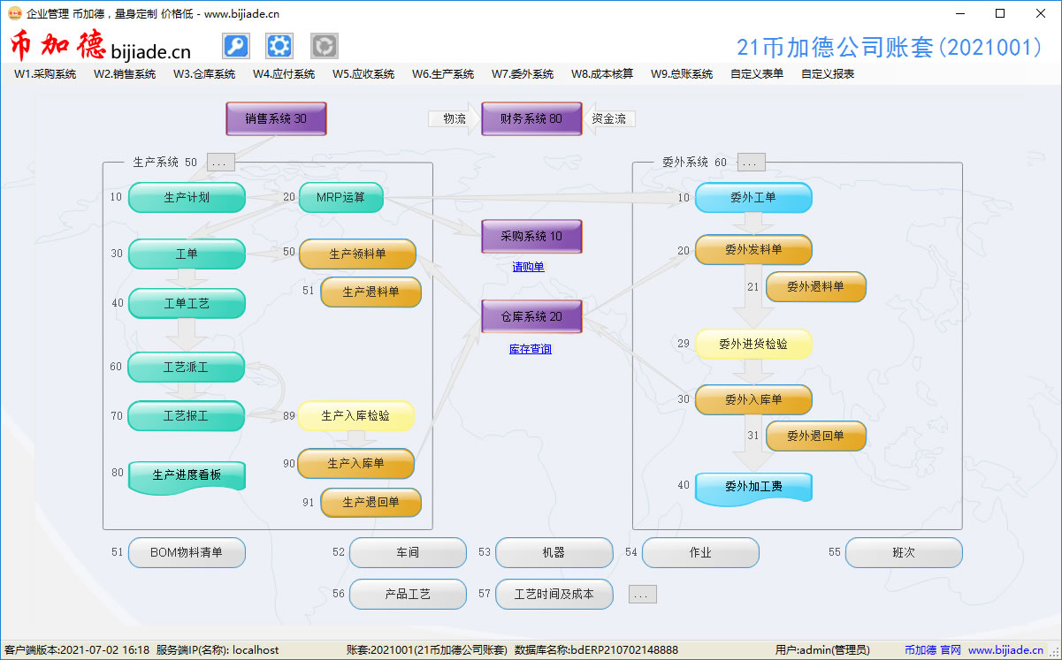Click the key icon to change password
1062x660 pixels.
(235, 45)
